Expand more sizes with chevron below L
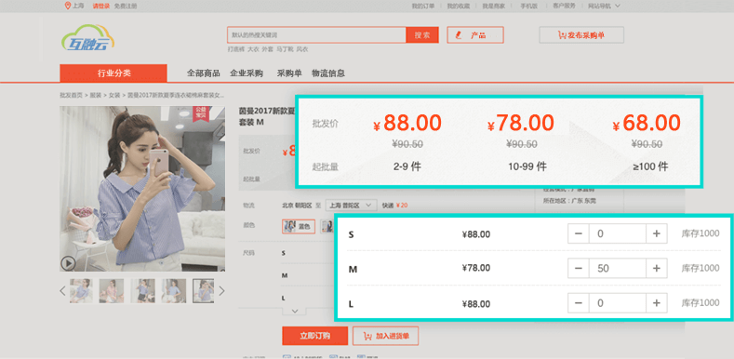Viewport: 734px width, 359px height. coord(295,311)
